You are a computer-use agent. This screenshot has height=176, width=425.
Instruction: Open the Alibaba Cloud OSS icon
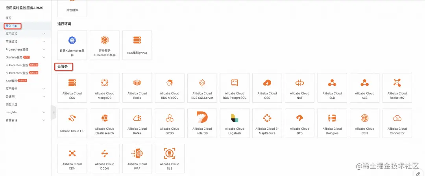coord(267,83)
